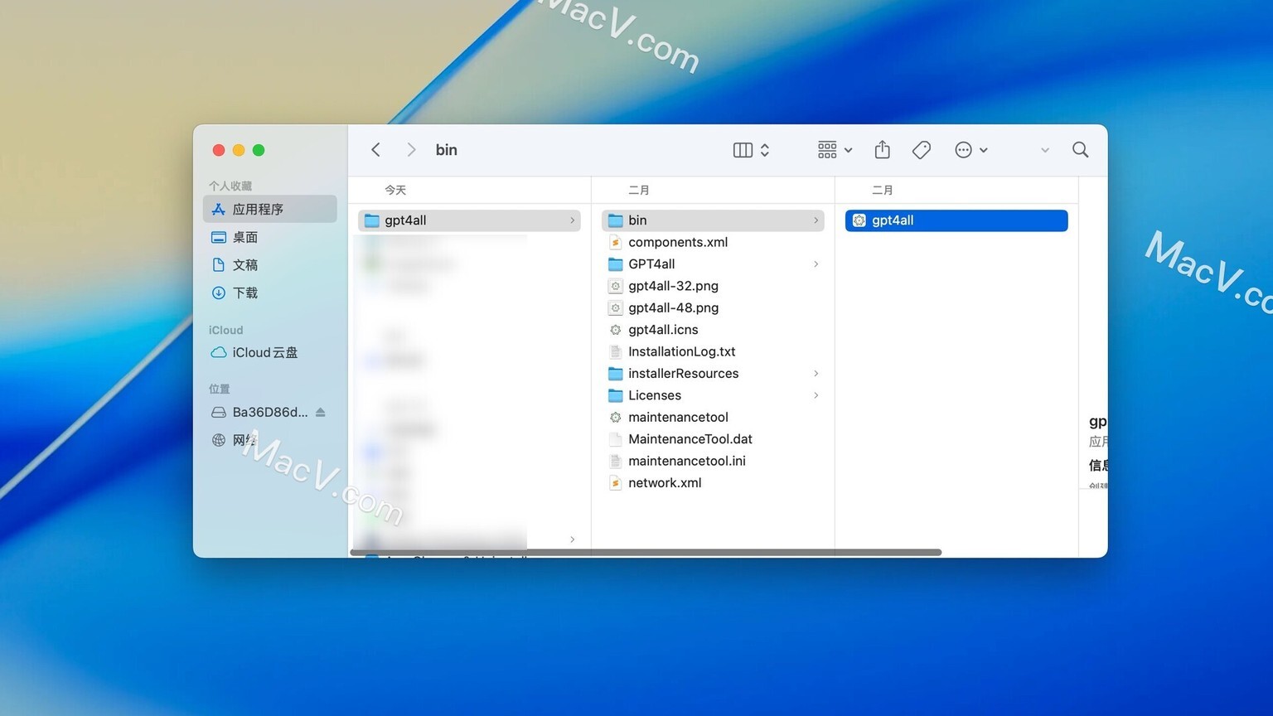
Task: Select gpt4all-32.png file
Action: click(x=713, y=286)
